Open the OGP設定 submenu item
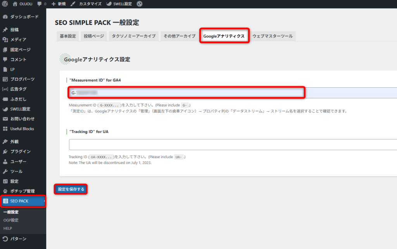The image size is (397, 249). 11,220
